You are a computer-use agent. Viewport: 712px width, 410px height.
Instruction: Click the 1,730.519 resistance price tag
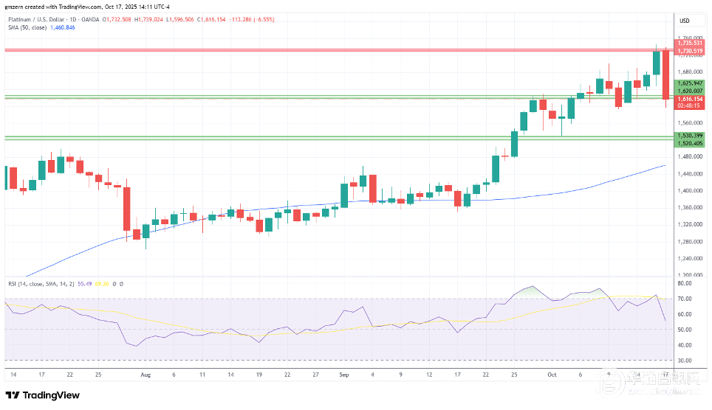click(x=689, y=51)
